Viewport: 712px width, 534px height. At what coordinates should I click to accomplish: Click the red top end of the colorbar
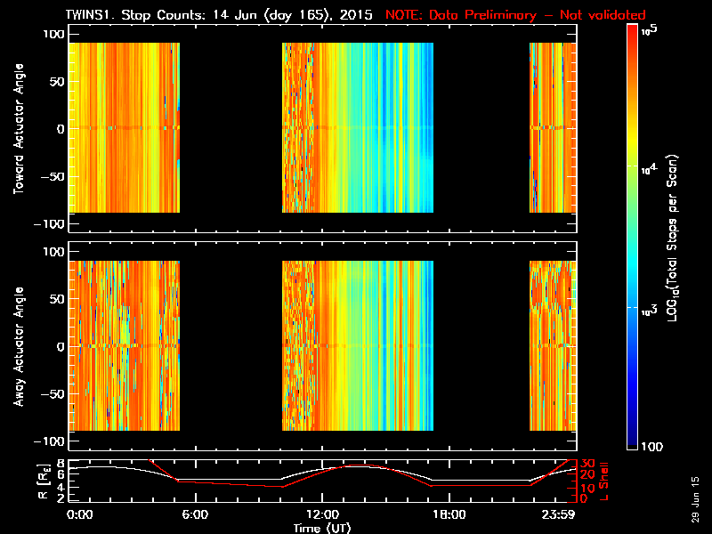[633, 31]
